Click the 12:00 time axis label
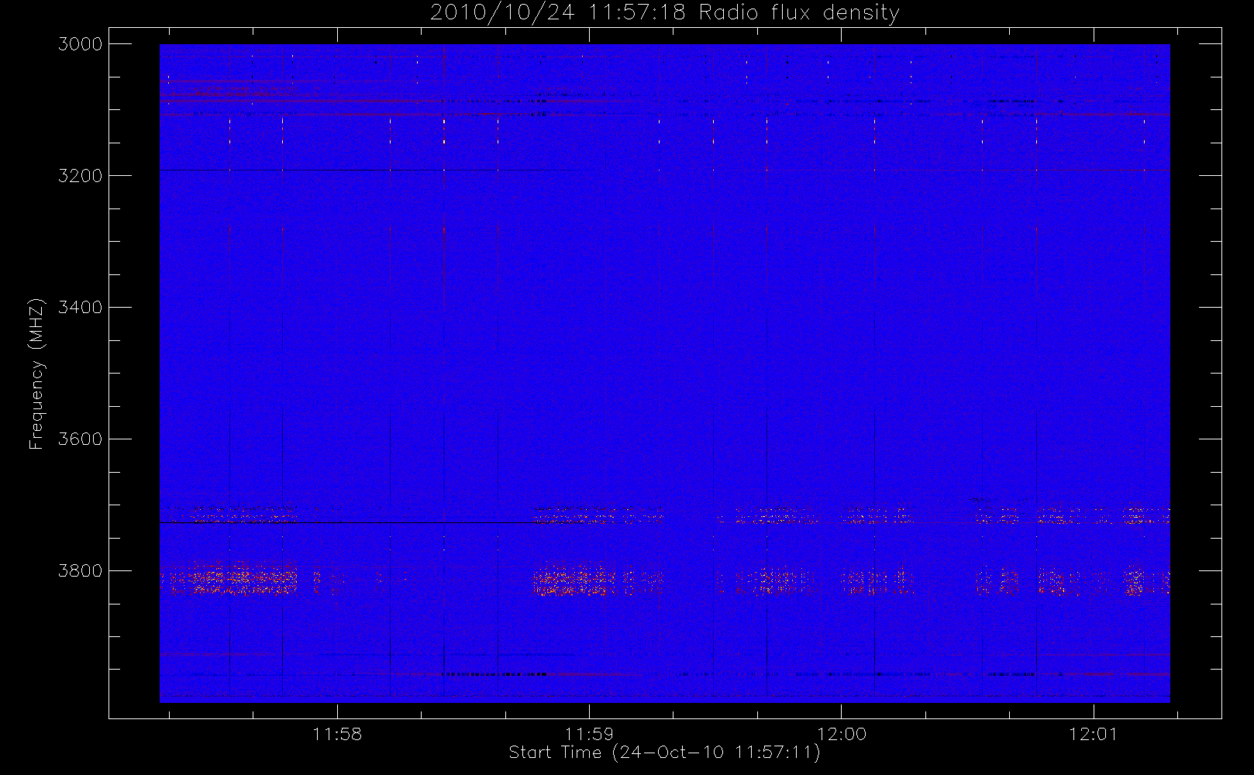The width and height of the screenshot is (1254, 775). [x=841, y=734]
